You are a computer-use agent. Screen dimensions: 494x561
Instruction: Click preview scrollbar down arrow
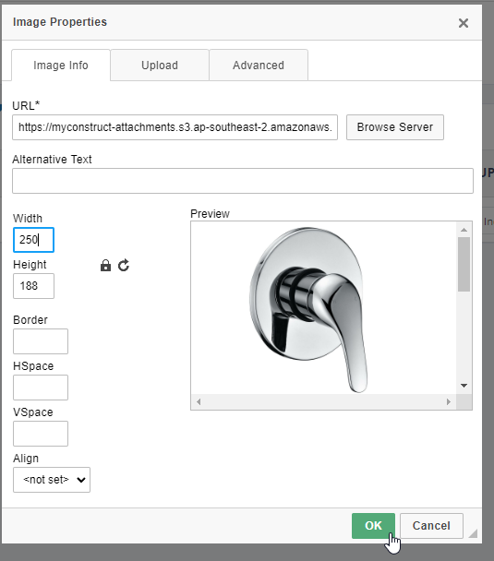pyautogui.click(x=464, y=386)
